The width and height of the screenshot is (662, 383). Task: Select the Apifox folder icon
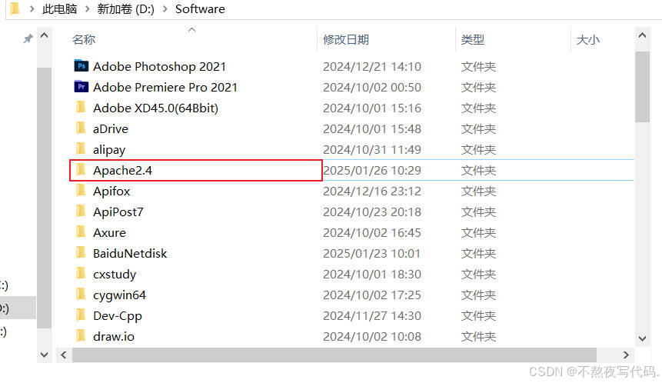80,191
